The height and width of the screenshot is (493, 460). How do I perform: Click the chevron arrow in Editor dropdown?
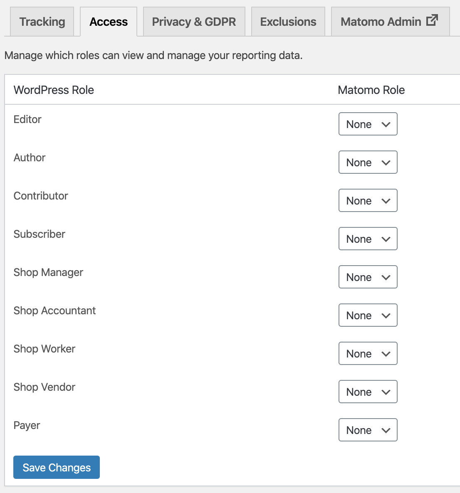point(386,125)
